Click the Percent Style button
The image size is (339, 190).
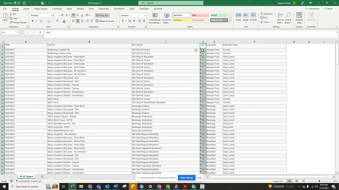(130, 21)
